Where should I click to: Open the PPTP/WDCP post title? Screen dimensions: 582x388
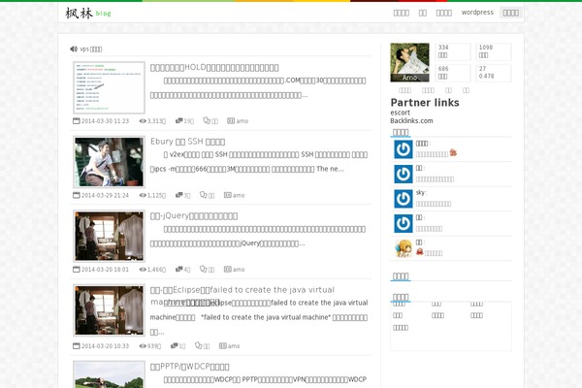[190, 367]
